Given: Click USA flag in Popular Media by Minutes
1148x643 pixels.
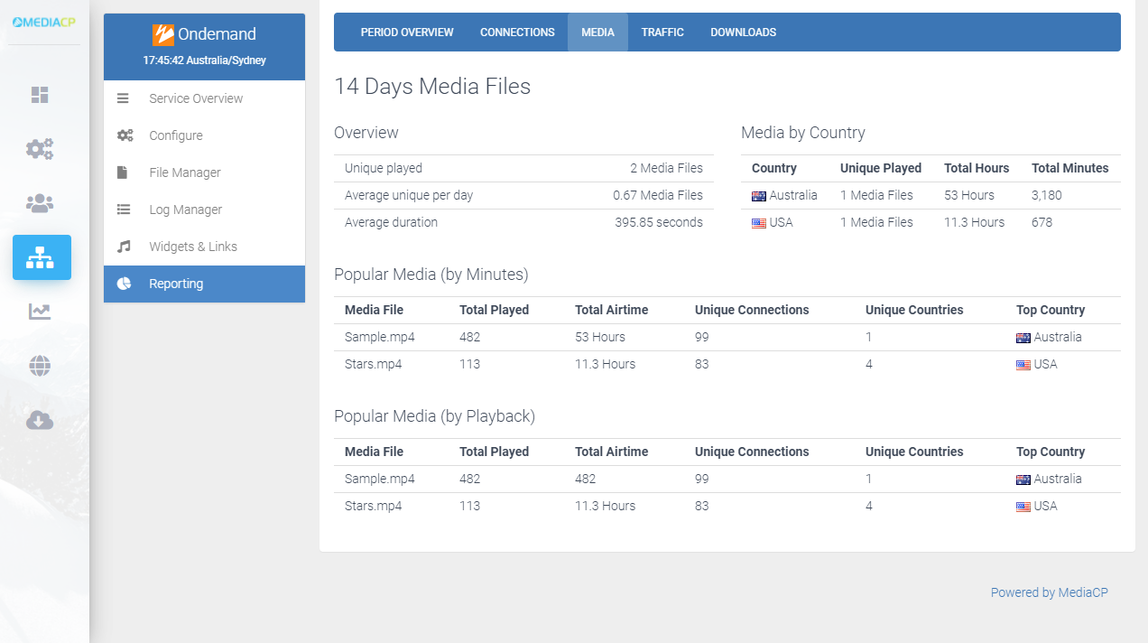Looking at the screenshot, I should (x=1023, y=365).
